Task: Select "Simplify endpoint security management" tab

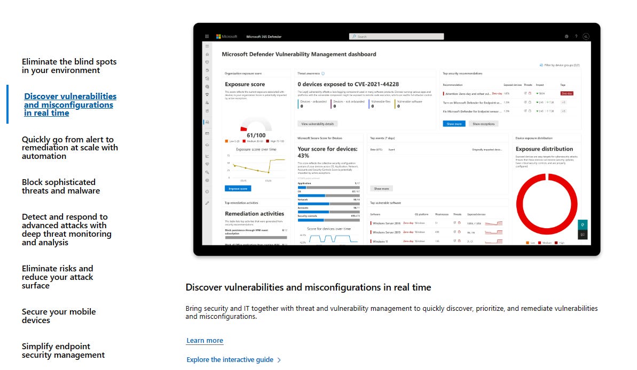Action: [64, 350]
